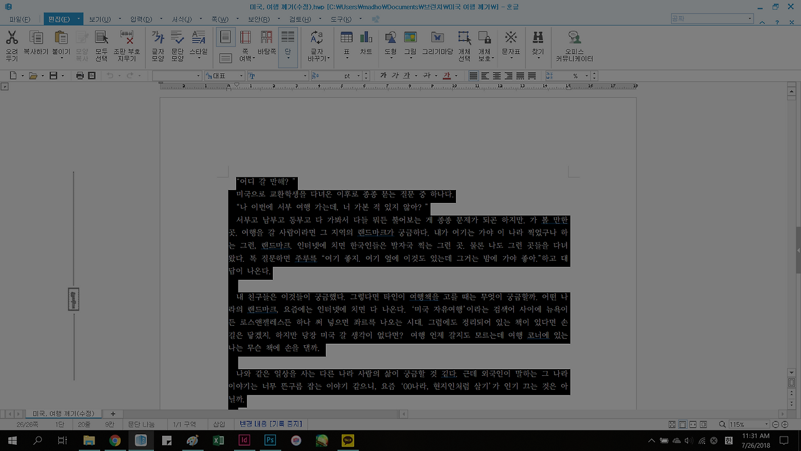Toggle bold 가 formatting

(384, 76)
